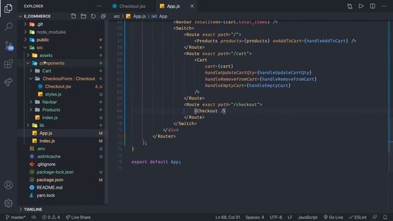This screenshot has width=393, height=221.
Task: Open the Extensions view in activity bar
Action: (x=8, y=64)
